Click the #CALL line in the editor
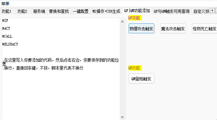 click(x=7, y=36)
